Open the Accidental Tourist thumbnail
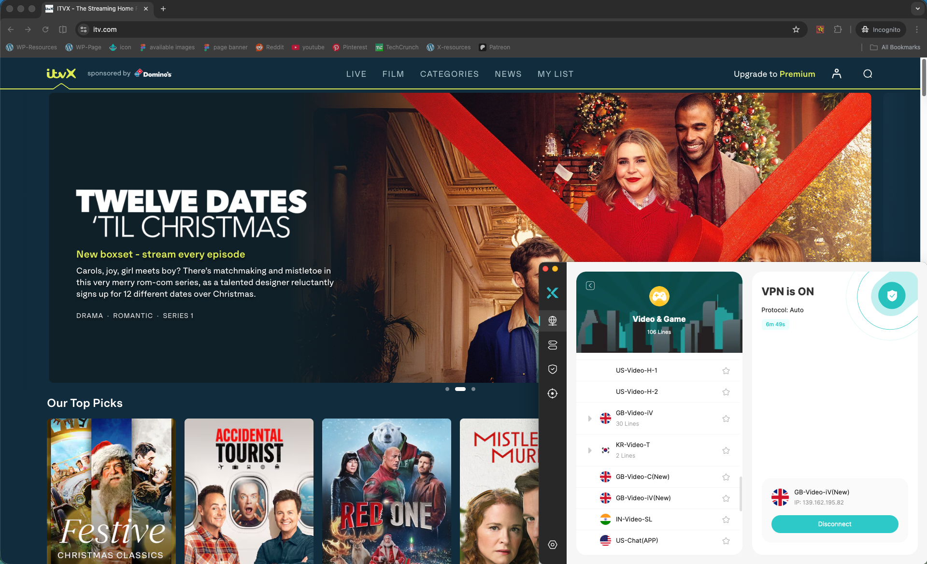 (249, 491)
